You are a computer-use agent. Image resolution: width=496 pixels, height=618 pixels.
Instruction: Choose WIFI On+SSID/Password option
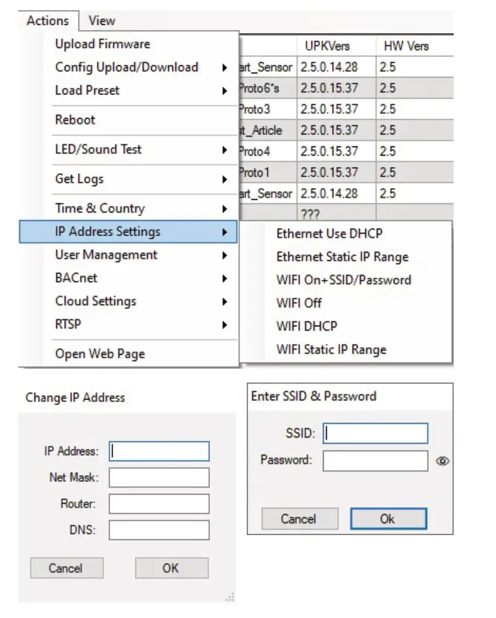[344, 280]
